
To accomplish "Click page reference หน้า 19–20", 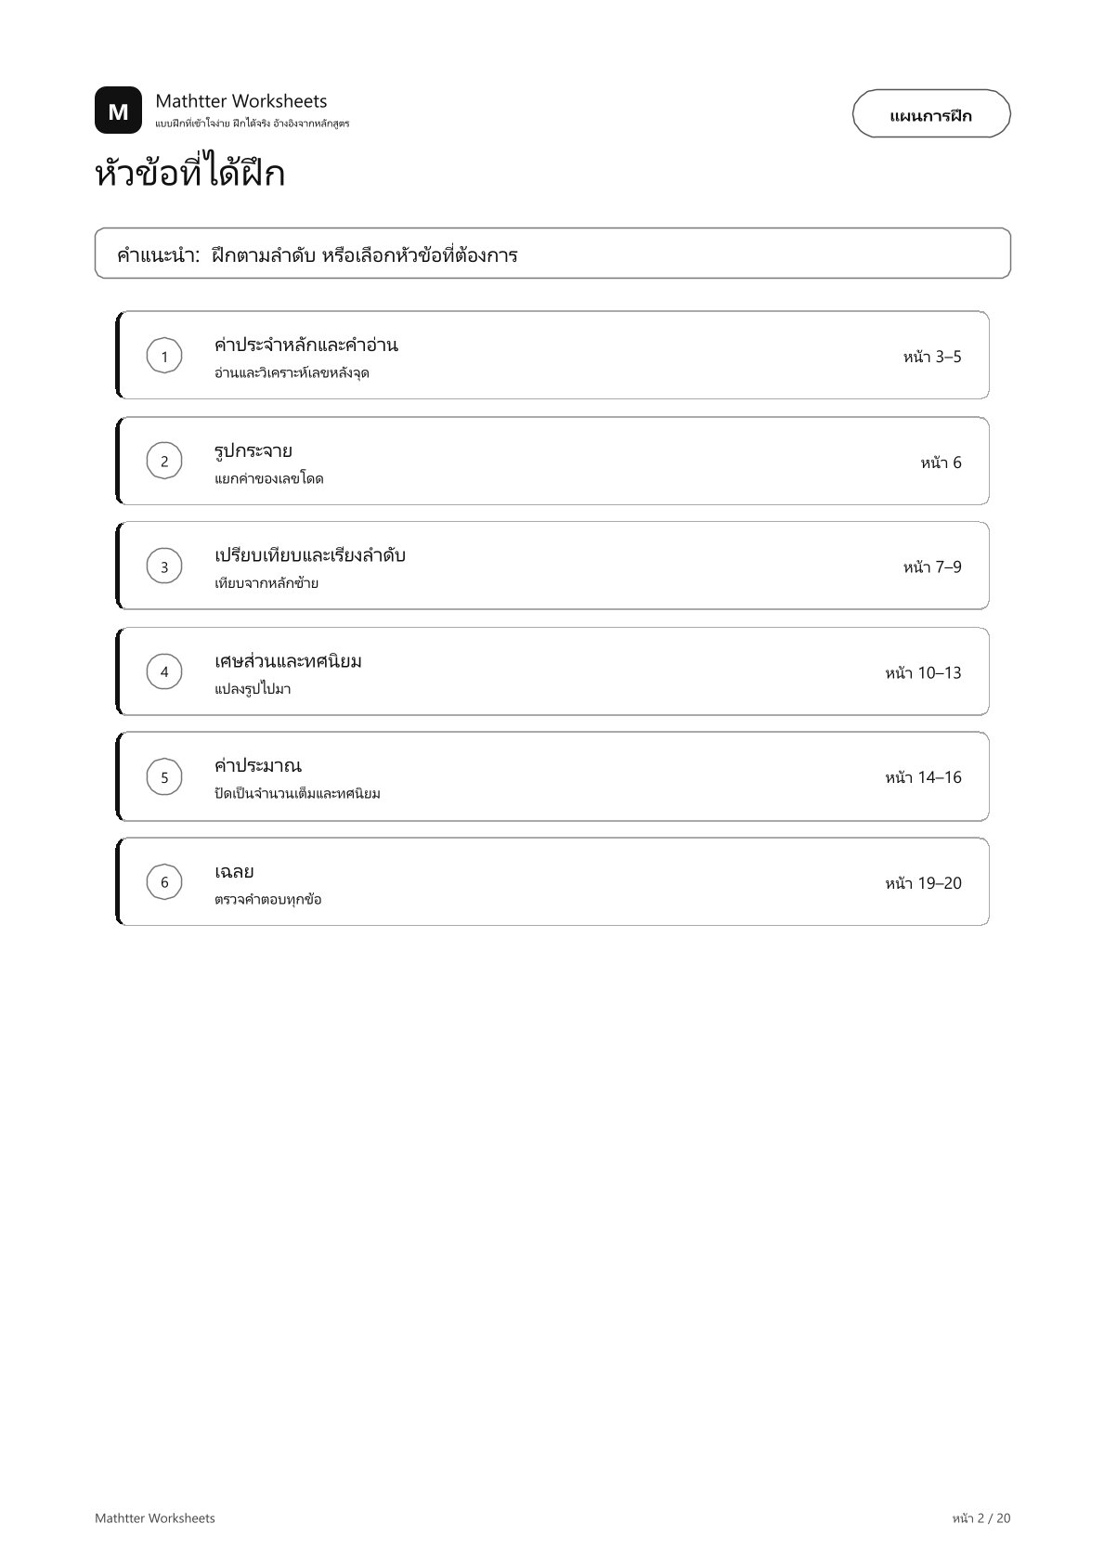I will pyautogui.click(x=923, y=883).
